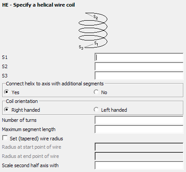186x172 pixels.
Task: Click the Left handed label text
Action: point(114,110)
